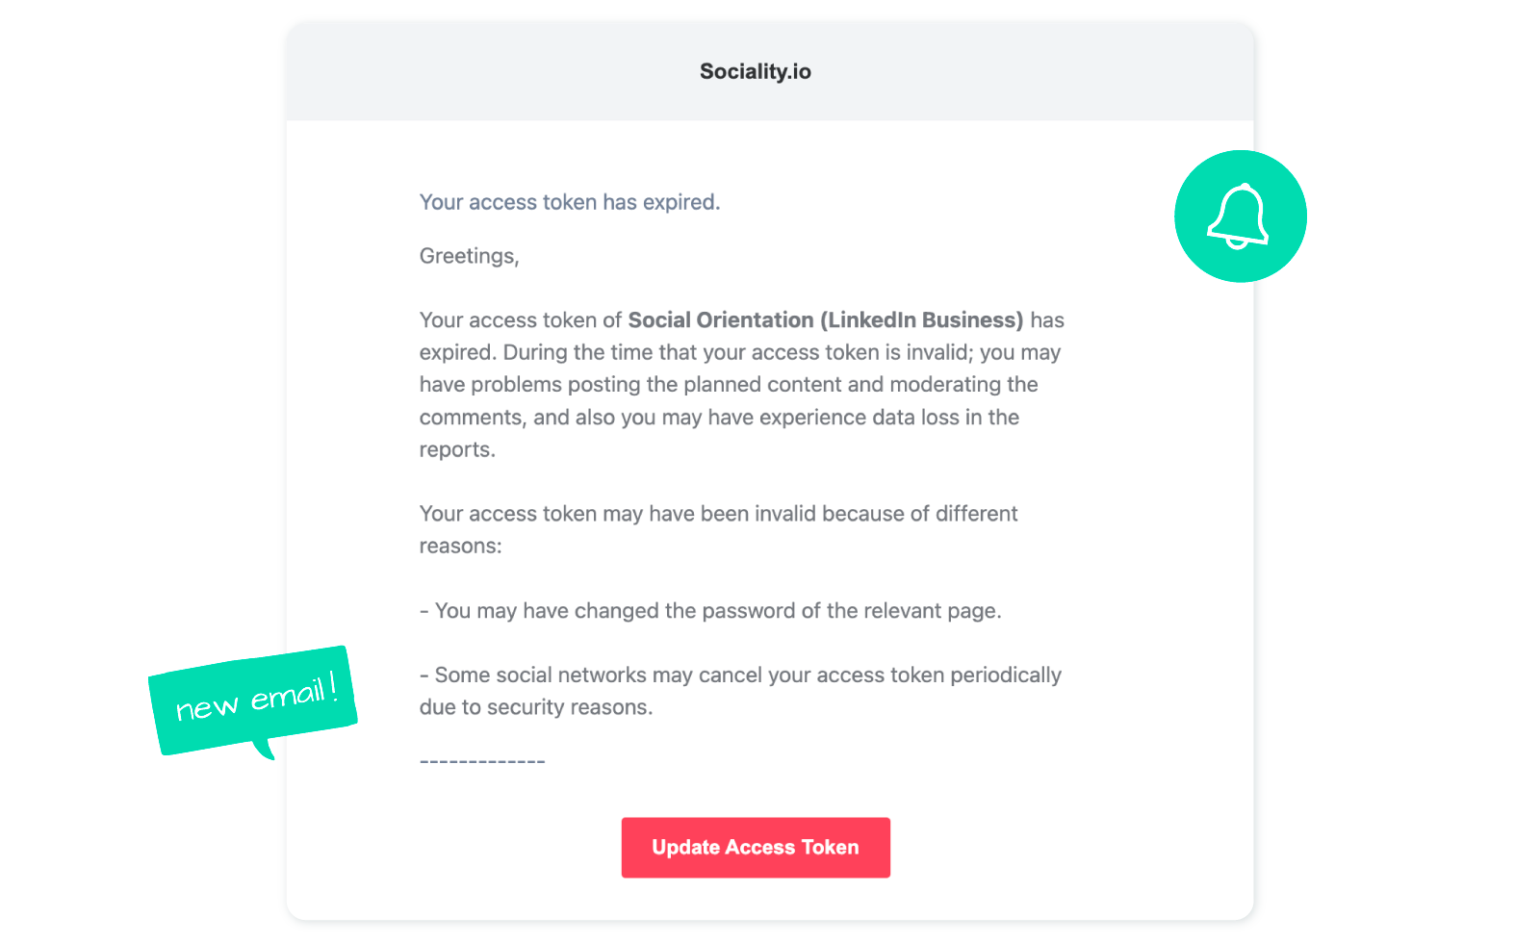Click the pointed tail of the new email bubble
This screenshot has width=1540, height=943.
pos(265,749)
